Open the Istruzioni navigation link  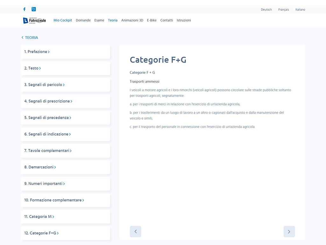(184, 20)
